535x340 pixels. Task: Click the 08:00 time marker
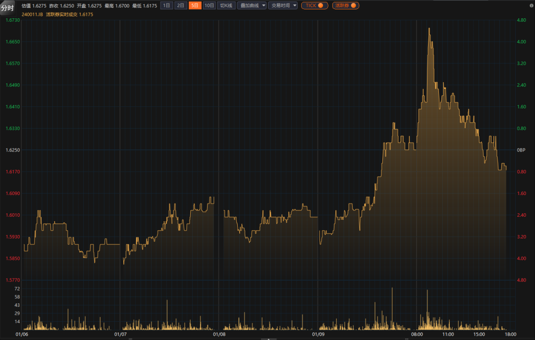[x=417, y=334]
